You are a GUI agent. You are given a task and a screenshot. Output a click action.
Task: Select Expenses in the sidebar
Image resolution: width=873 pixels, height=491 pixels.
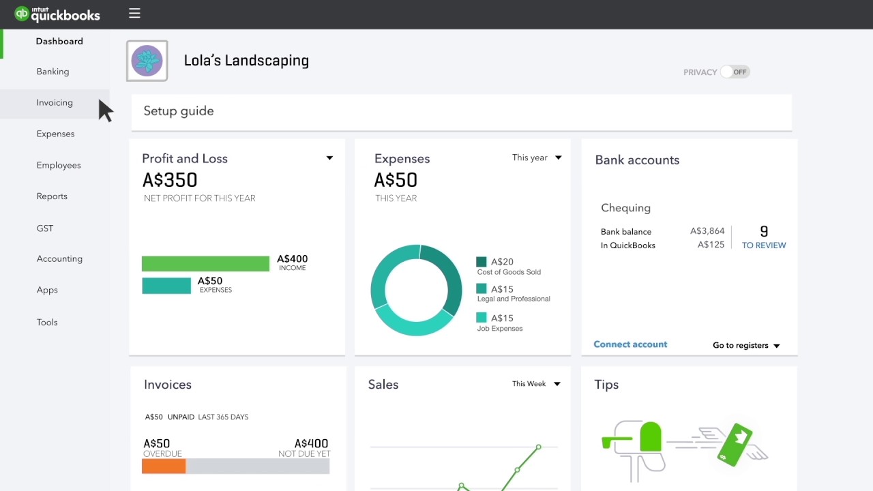tap(56, 134)
